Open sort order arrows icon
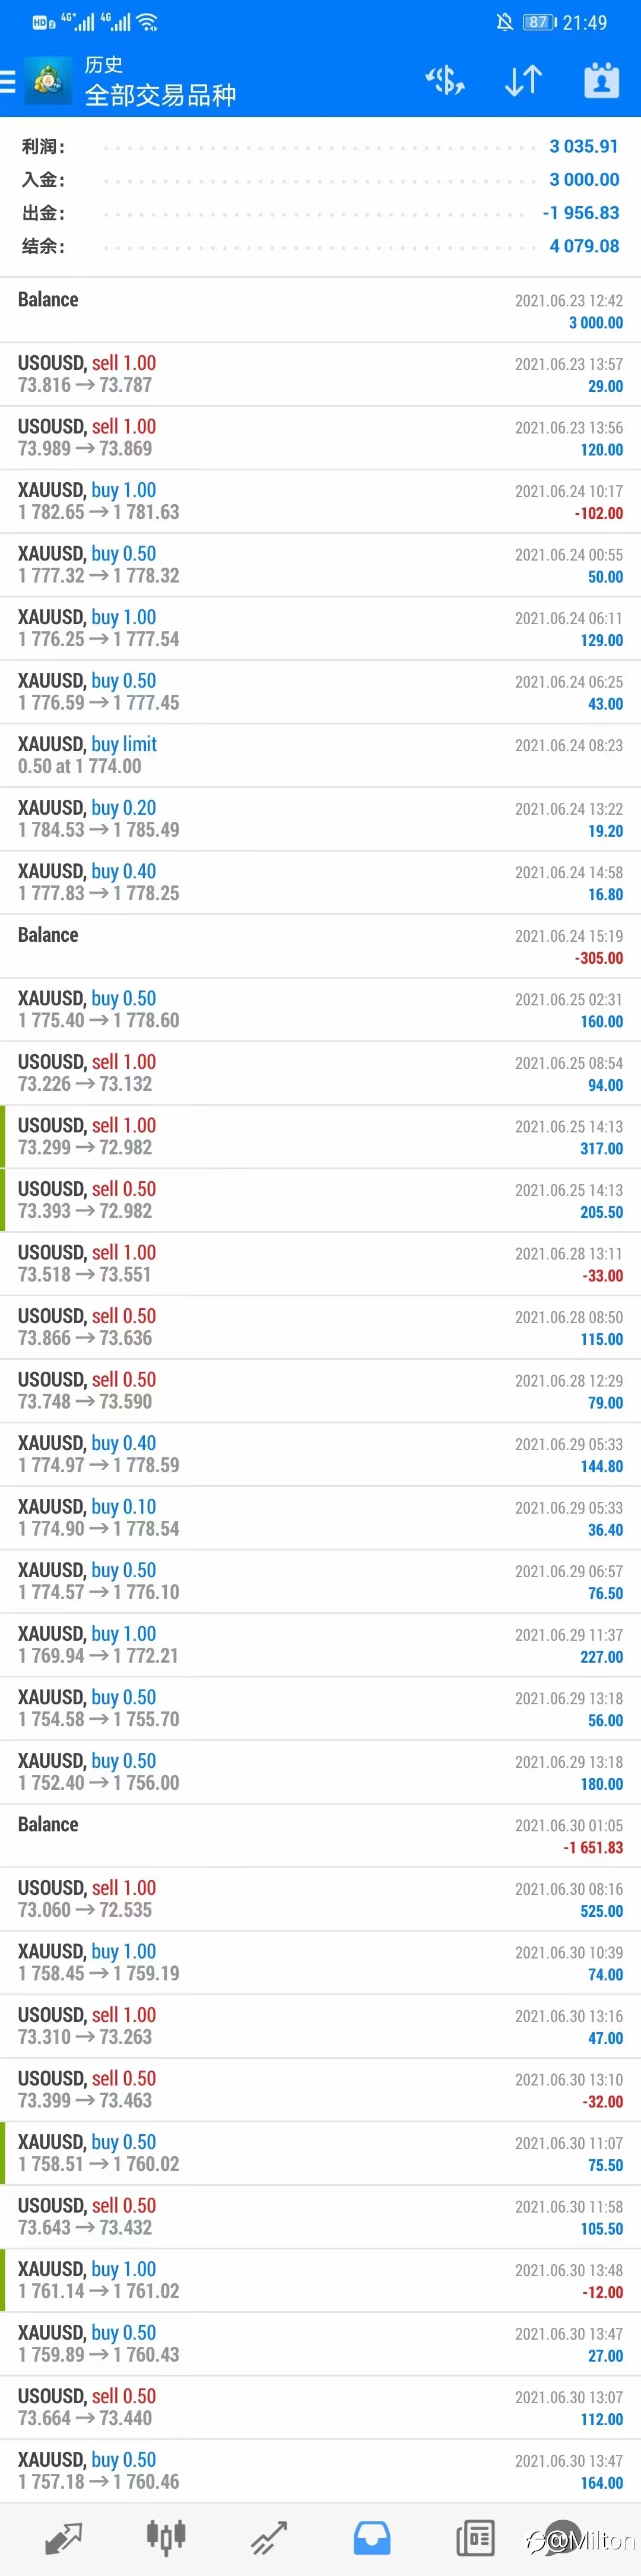The image size is (641, 2576). (523, 81)
